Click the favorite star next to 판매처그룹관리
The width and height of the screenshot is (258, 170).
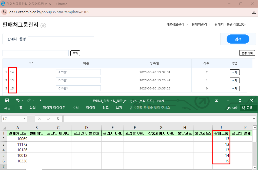click(x=43, y=26)
